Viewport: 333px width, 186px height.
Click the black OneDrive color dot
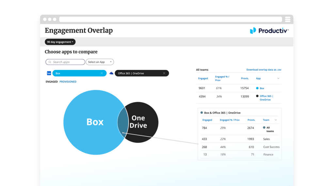pyautogui.click(x=257, y=96)
